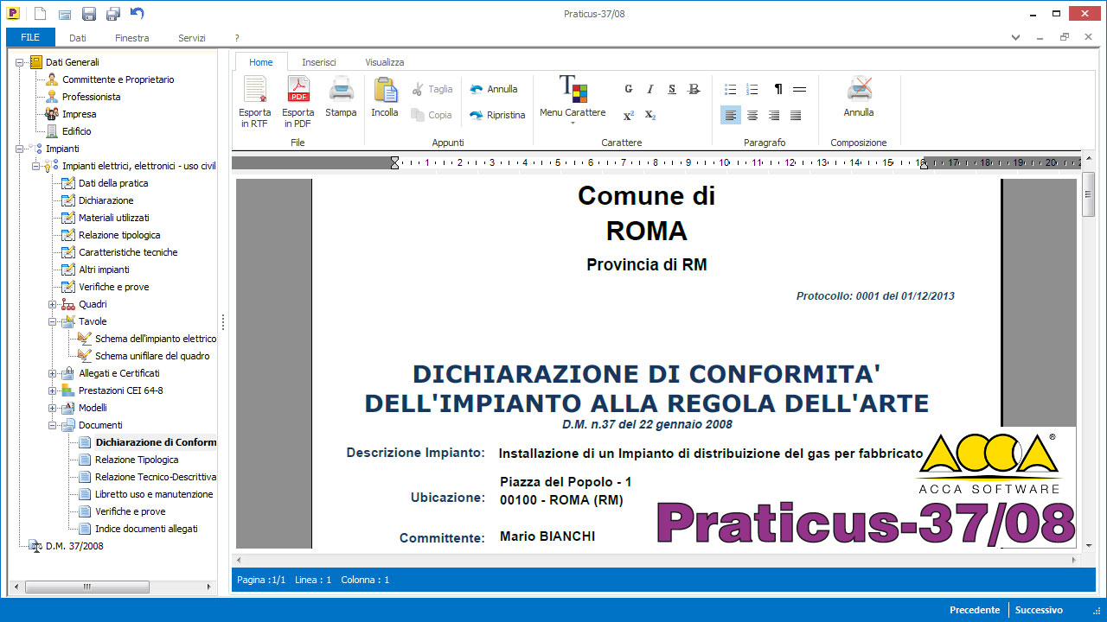Open the FILE menu
The image size is (1107, 622).
(x=30, y=37)
